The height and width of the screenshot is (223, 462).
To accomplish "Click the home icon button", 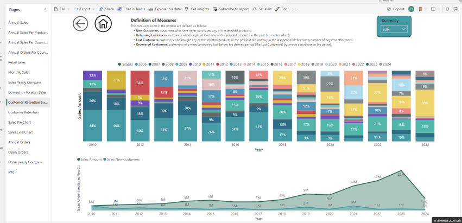I will tap(103, 23).
